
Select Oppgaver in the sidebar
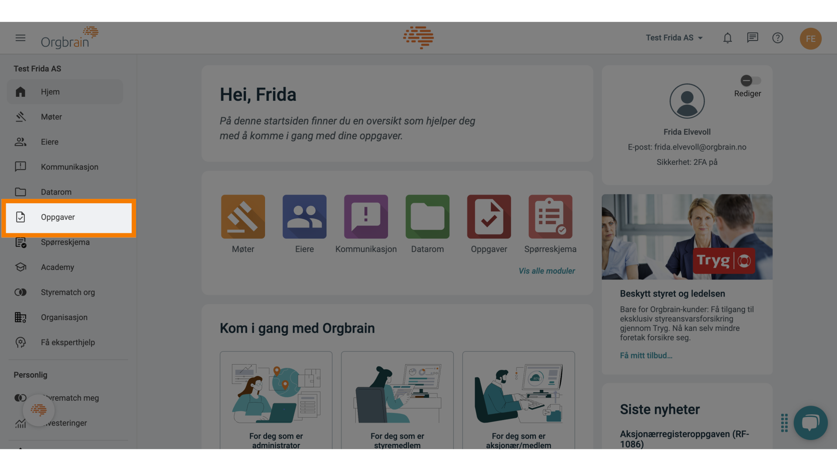click(69, 217)
